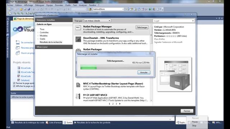Select Tous in Galerie en ligne

click(42, 29)
